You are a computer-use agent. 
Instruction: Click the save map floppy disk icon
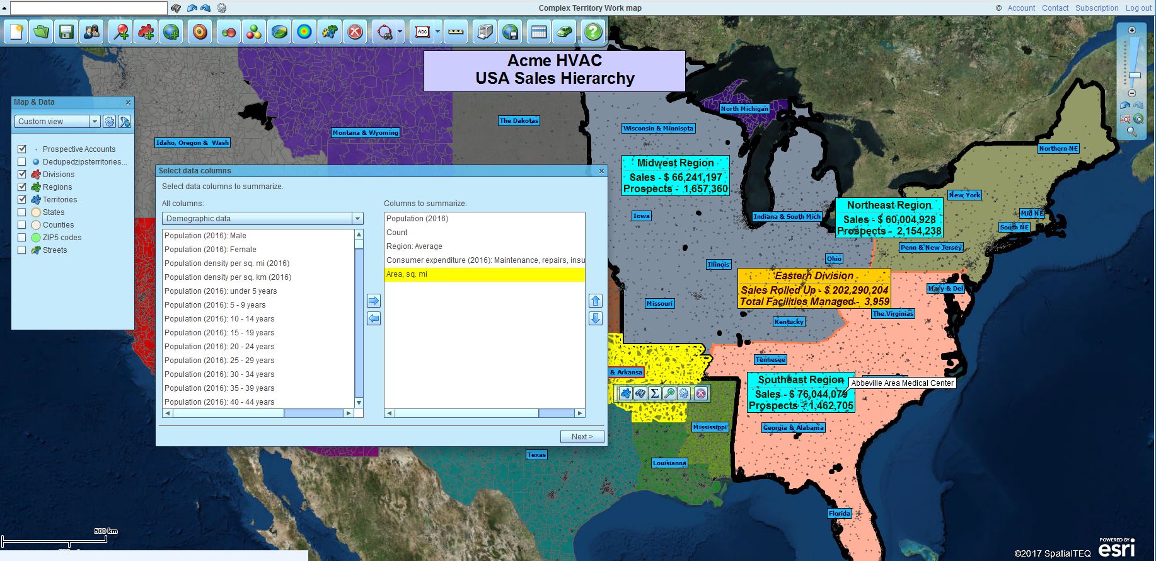pos(66,32)
